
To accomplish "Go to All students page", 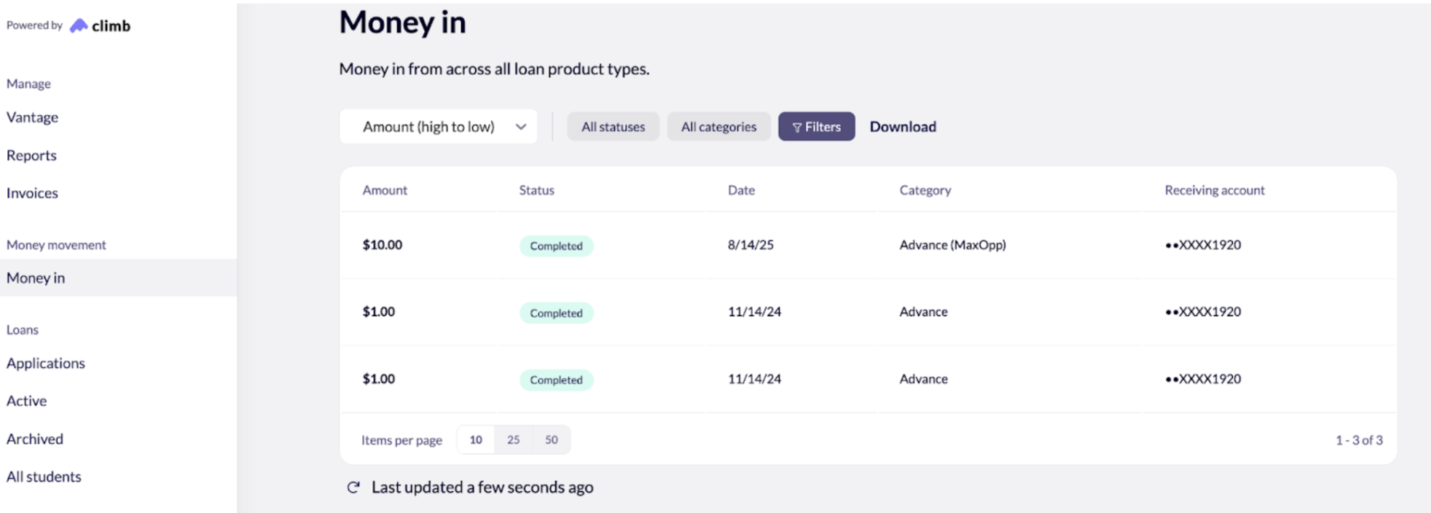I will pyautogui.click(x=44, y=477).
